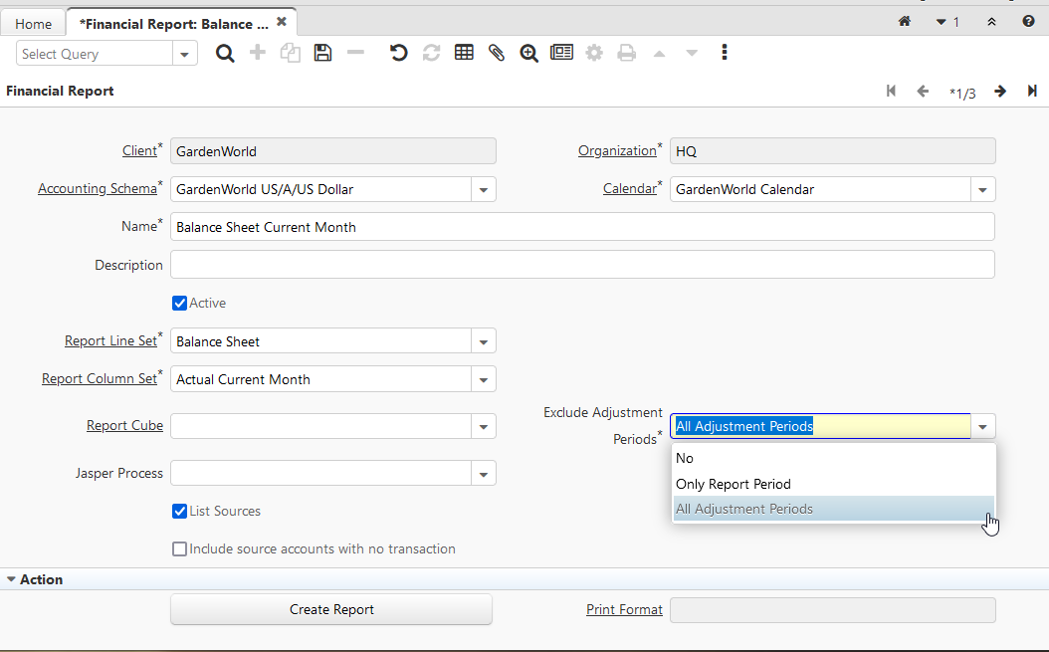1049x652 pixels.
Task: Click the Undo changes icon
Action: [x=398, y=54]
